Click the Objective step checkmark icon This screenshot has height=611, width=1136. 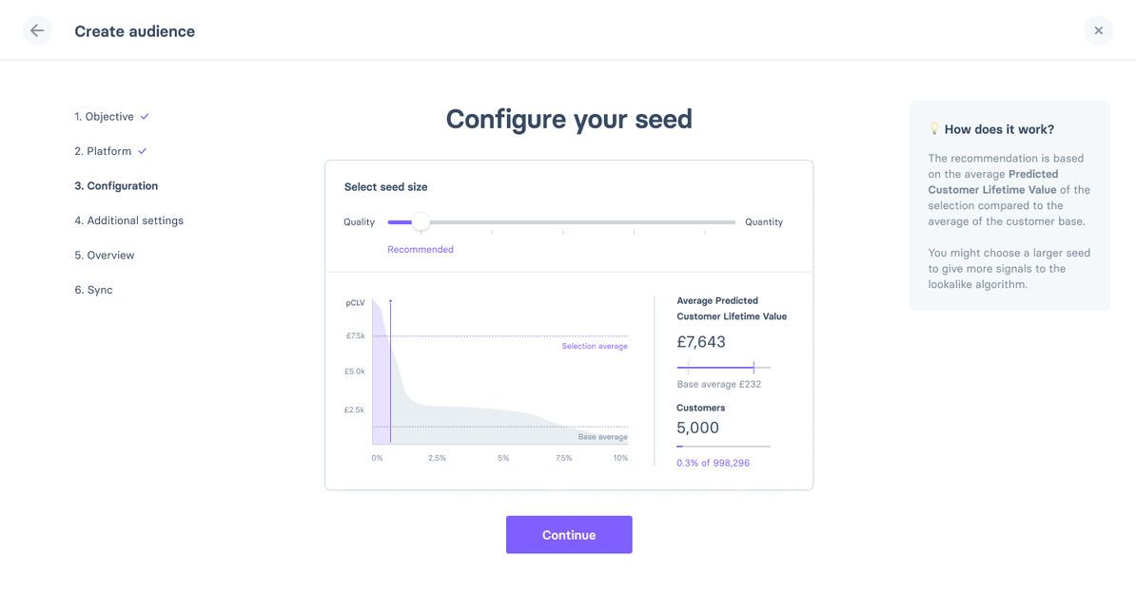pos(145,117)
